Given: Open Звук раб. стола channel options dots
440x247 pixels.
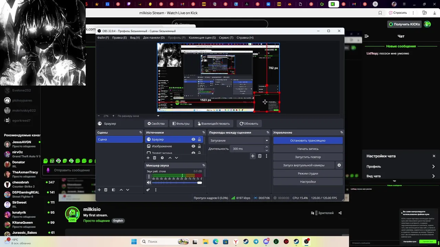Looking at the screenshot, I should 149,177.
